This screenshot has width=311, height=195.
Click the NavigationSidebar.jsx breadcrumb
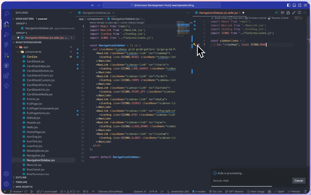coord(125,19)
